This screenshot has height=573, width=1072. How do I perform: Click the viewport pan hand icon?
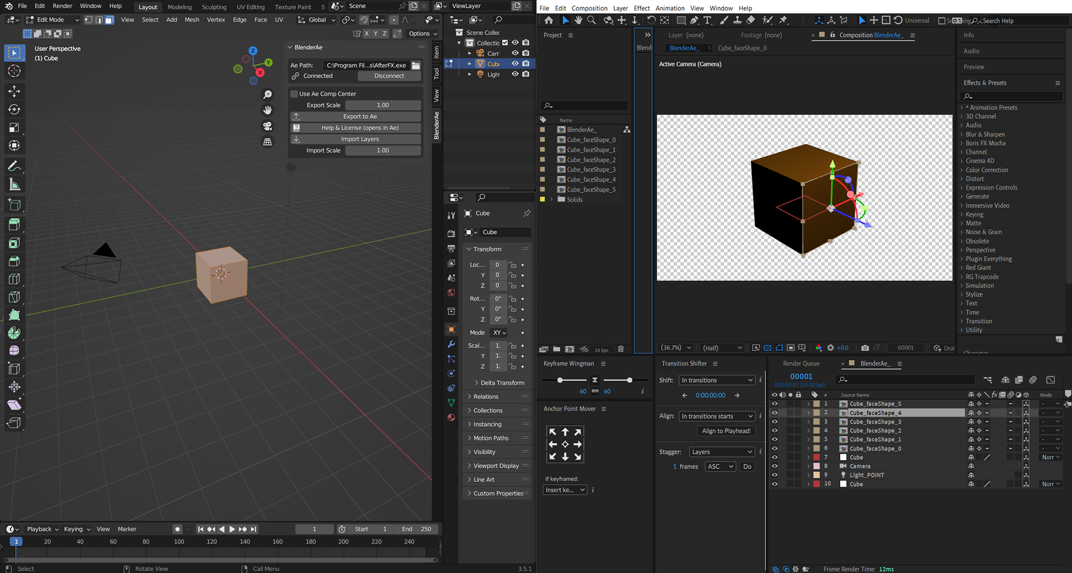(267, 110)
